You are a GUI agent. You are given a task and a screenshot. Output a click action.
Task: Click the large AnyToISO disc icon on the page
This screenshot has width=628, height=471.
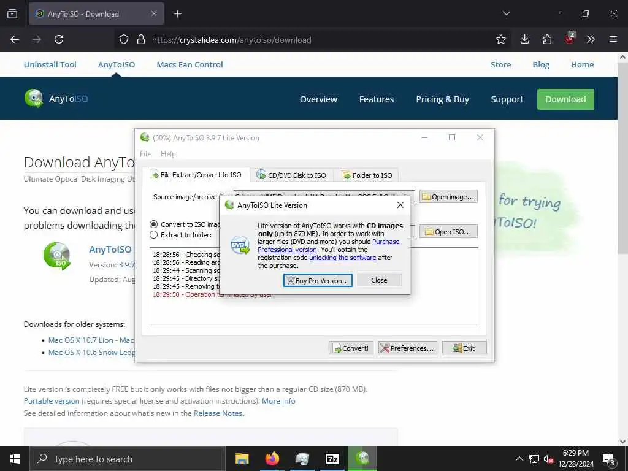point(57,256)
